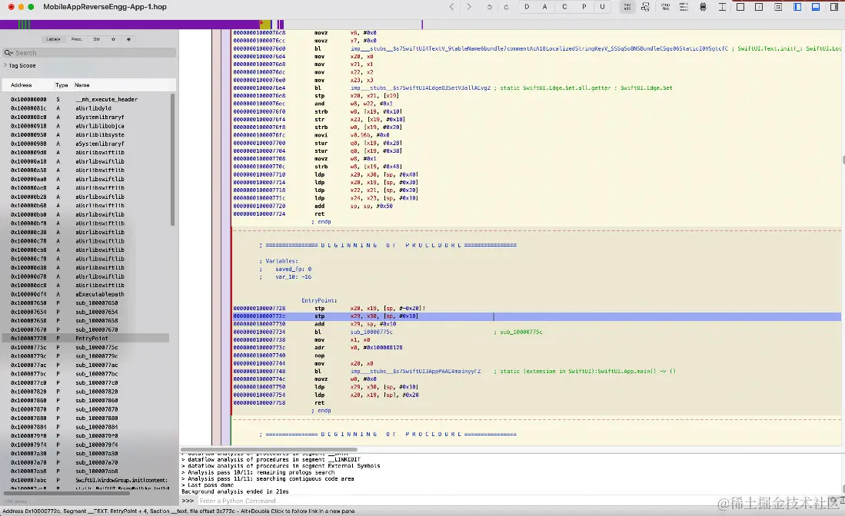The width and height of the screenshot is (845, 516).
Task: Toggle the right inspector panel
Action: (834, 7)
